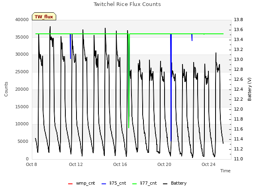255x191 pixels.
Task: Toggle the li77_cnt legend entry
Action: (144, 183)
